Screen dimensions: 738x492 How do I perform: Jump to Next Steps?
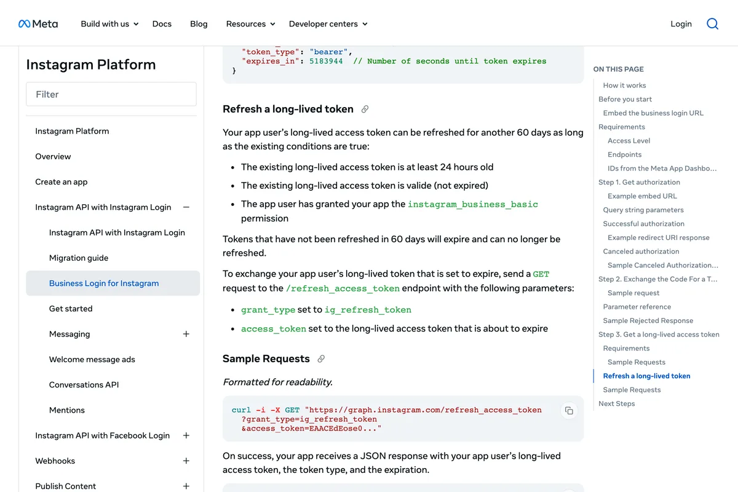coord(616,403)
